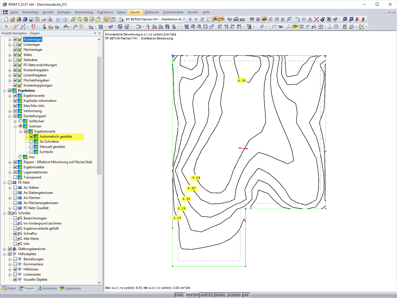397x298 pixels.
Task: Go to previous load case arrow
Action: pyautogui.click(x=190, y=19)
